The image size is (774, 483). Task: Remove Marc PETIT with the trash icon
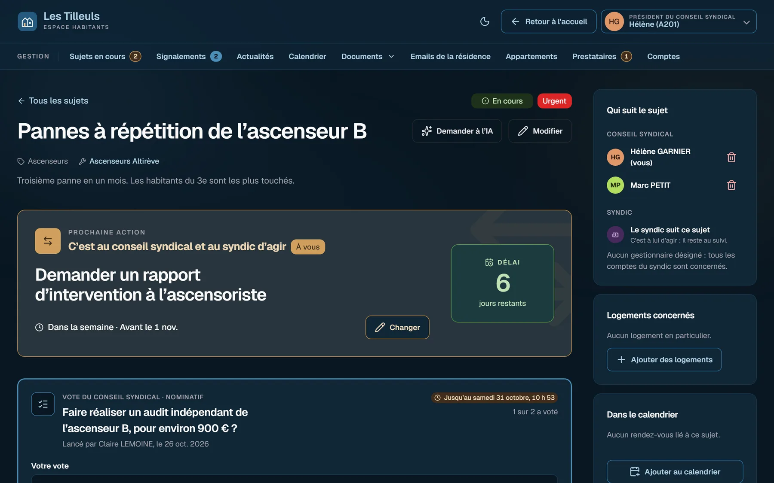pyautogui.click(x=731, y=185)
